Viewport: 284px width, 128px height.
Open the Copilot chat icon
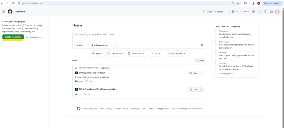233,12
